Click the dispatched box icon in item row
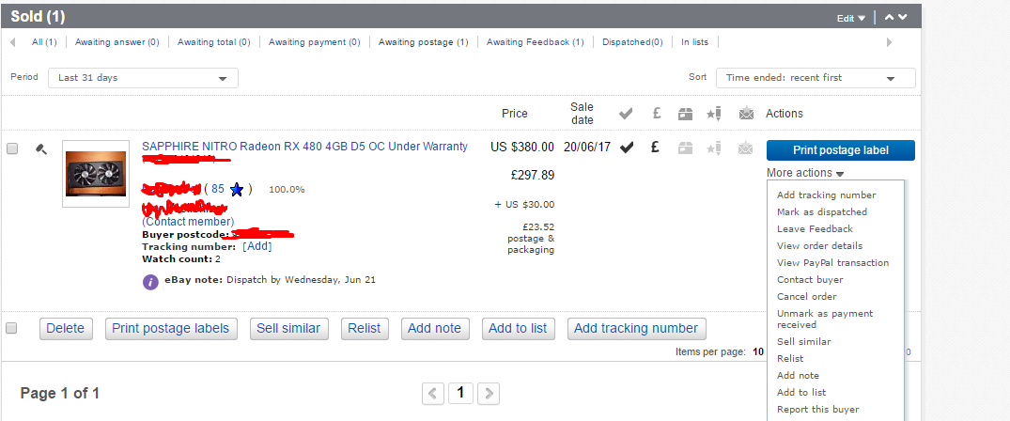Screen dimensions: 1010x421 (x=685, y=148)
